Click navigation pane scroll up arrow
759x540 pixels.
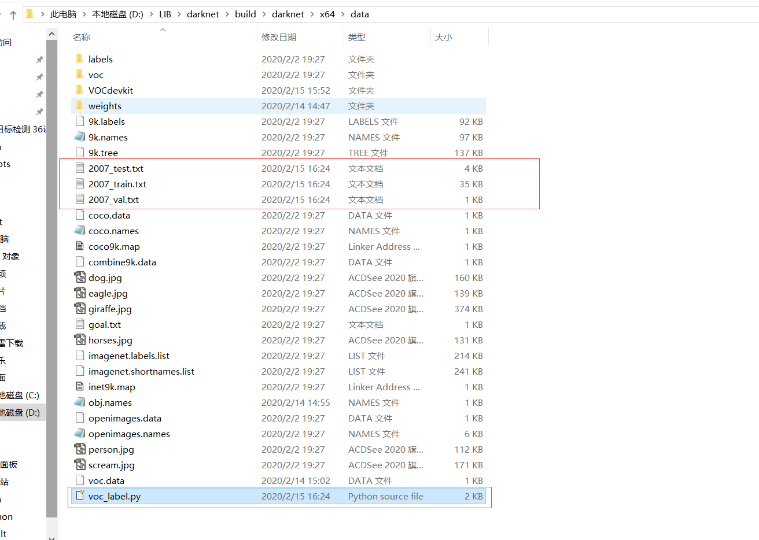51,34
